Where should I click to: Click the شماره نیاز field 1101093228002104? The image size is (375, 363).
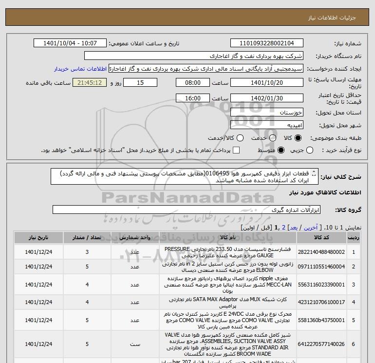tap(267, 43)
